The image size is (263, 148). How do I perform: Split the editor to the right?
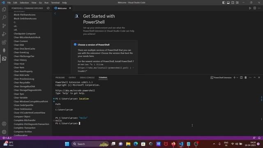pyautogui.click(x=255, y=8)
